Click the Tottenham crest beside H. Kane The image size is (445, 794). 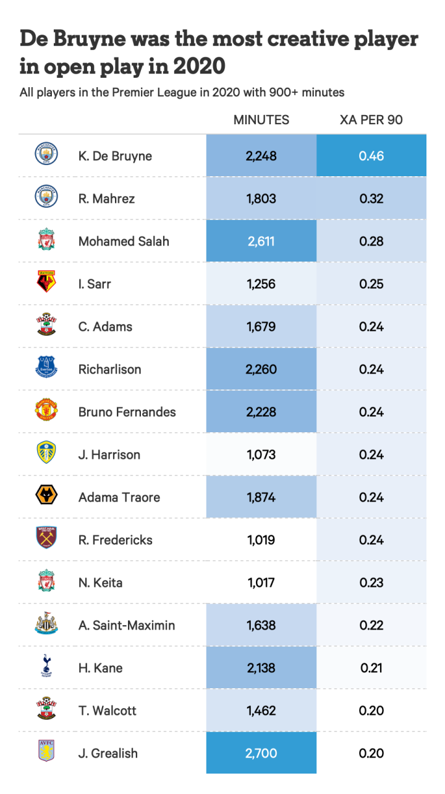point(46,668)
